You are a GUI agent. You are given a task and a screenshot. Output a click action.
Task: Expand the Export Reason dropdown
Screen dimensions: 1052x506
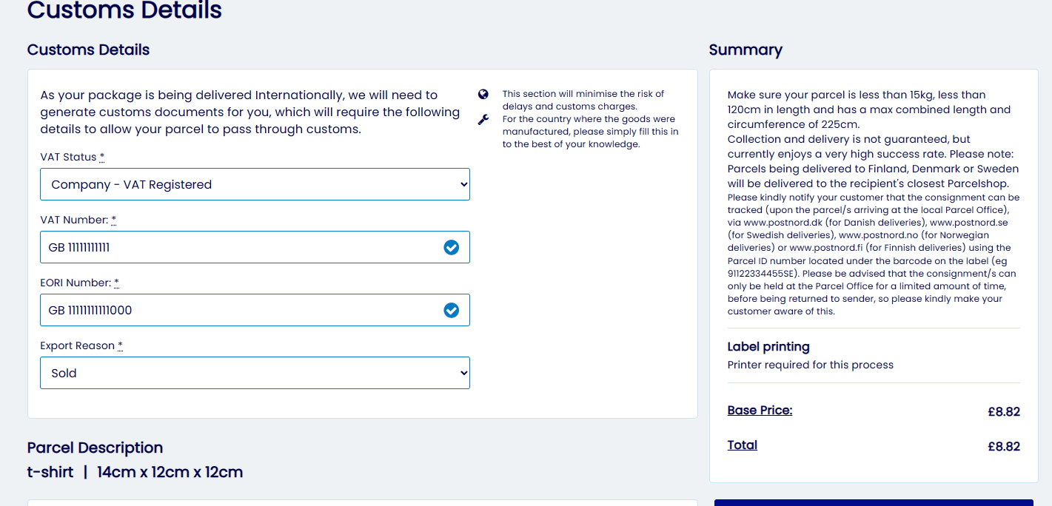pyautogui.click(x=255, y=373)
